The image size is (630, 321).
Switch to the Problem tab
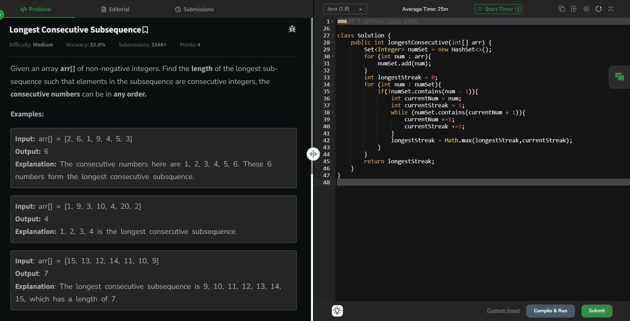pyautogui.click(x=36, y=9)
